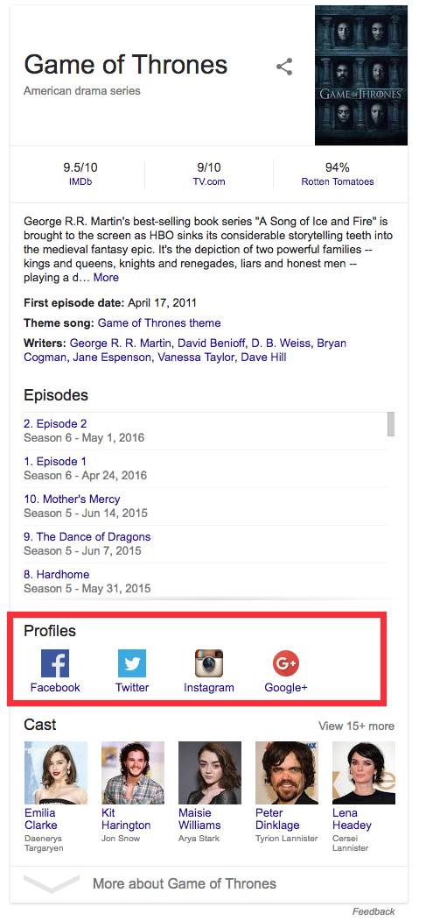
Task: Click the American drama series subtitle
Action: click(x=82, y=91)
